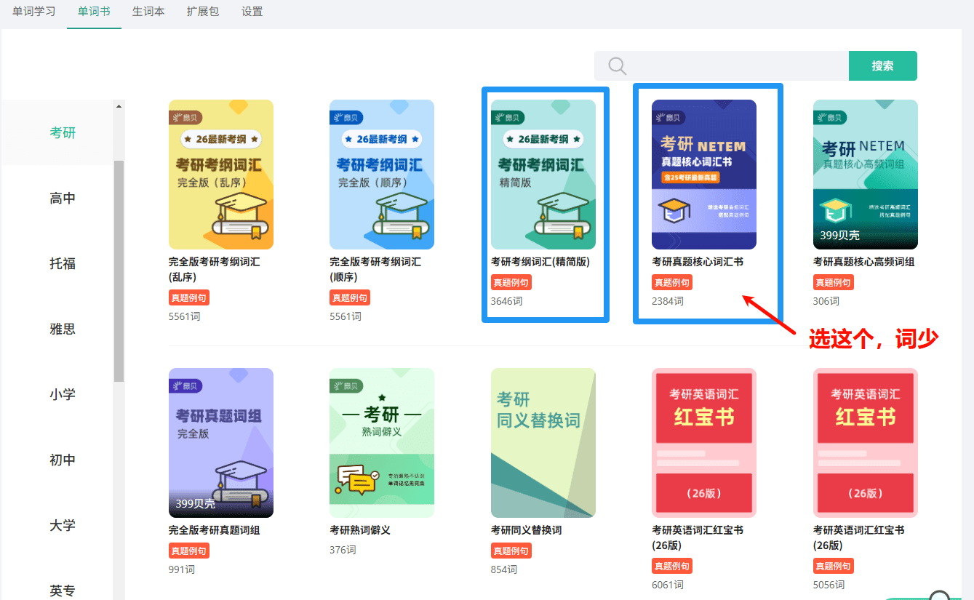Screen dimensions: 974x600
Task: Click 真题例句 tag under 完全版(乱序) book
Action: point(189,297)
